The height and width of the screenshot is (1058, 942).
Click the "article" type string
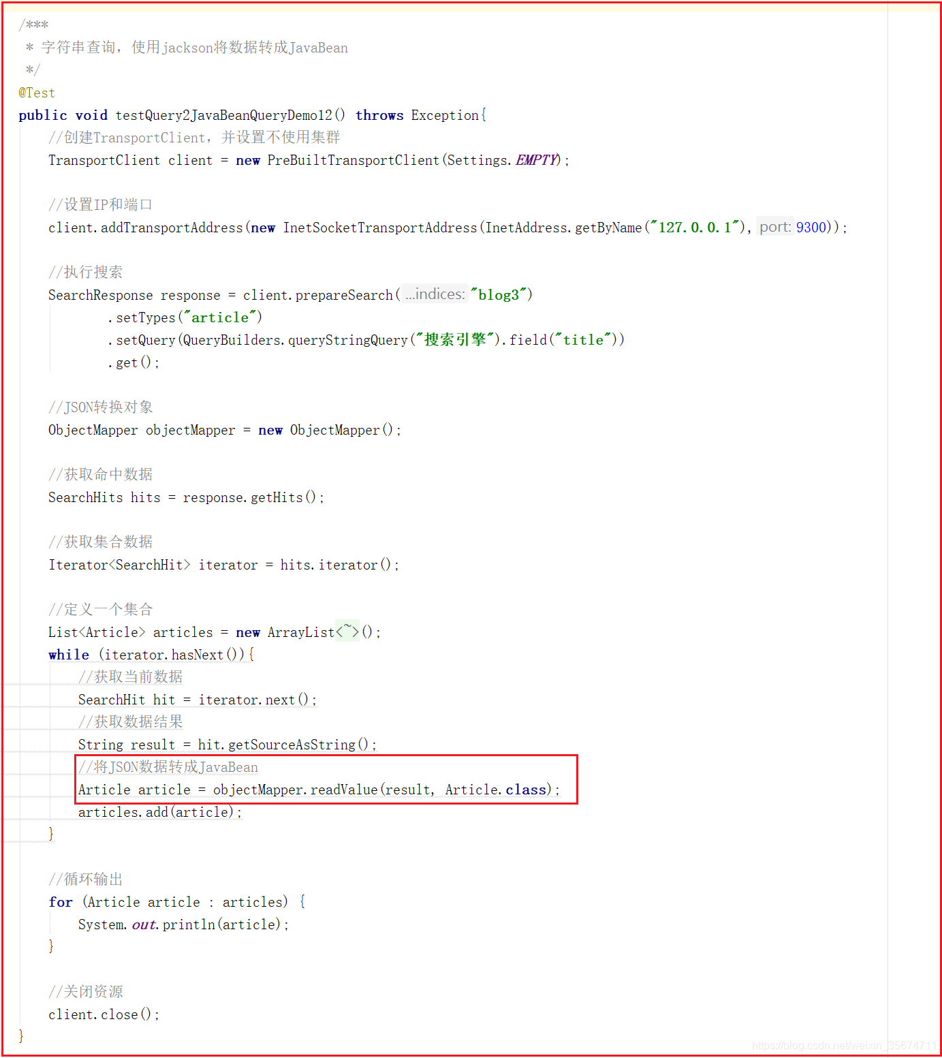[x=220, y=317]
